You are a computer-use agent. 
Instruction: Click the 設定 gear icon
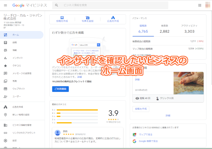pos(5,141)
